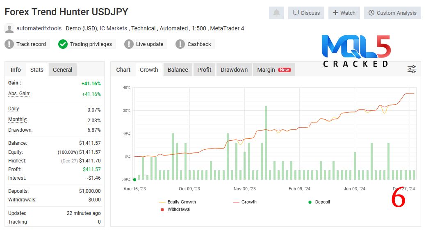This screenshot has width=426, height=233.
Task: Click the Withdrawals value $0.00
Action: tap(95, 200)
